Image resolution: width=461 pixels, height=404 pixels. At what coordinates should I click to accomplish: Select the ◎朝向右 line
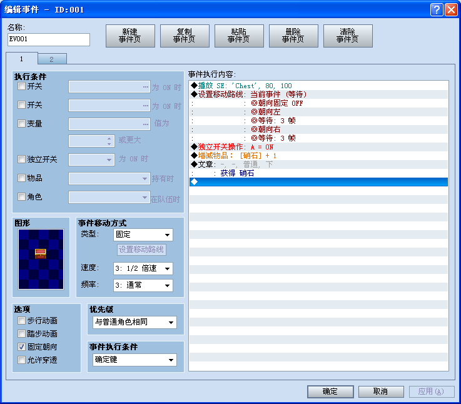(319, 129)
